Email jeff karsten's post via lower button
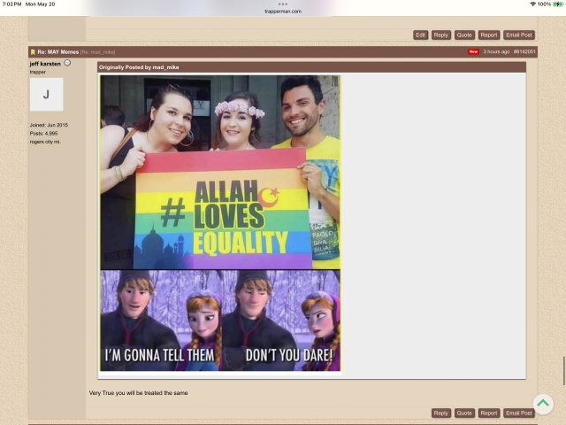Image resolution: width=566 pixels, height=425 pixels. (519, 413)
